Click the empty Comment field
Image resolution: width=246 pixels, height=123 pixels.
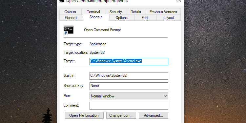[x=129, y=106]
